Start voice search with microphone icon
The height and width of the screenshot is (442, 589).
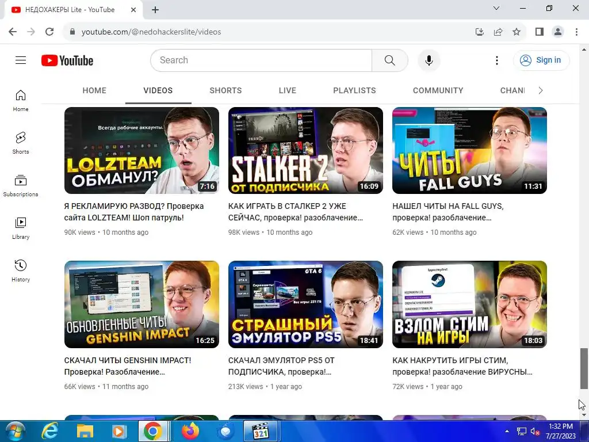(x=429, y=60)
